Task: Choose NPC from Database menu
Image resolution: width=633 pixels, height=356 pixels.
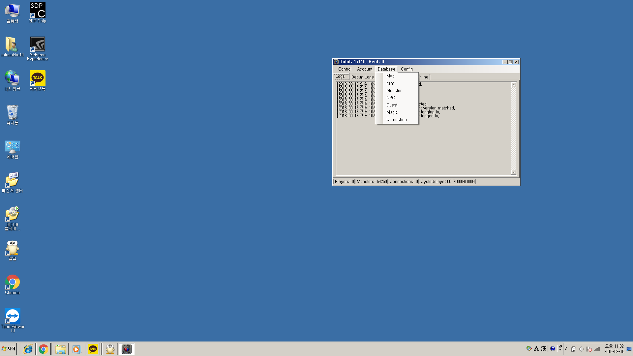Action: pyautogui.click(x=397, y=98)
